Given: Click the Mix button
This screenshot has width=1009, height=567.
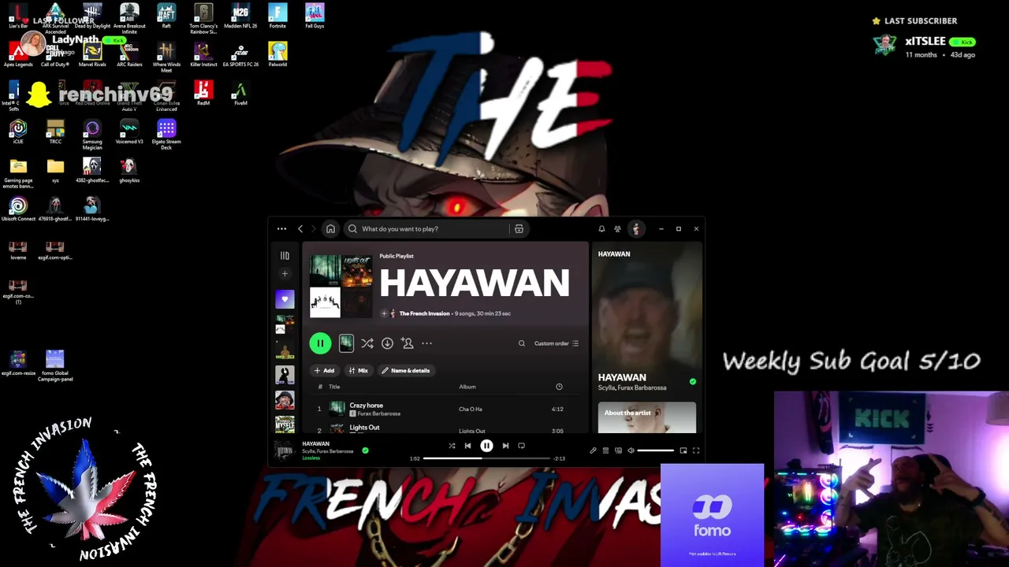Looking at the screenshot, I should [x=358, y=370].
